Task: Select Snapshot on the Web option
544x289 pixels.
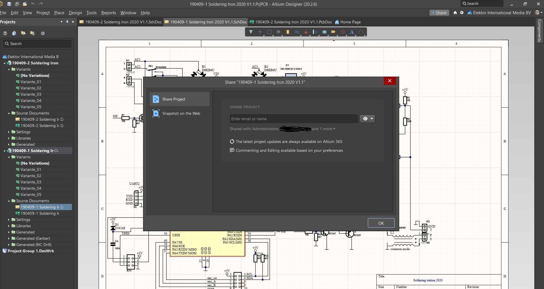Action: click(x=181, y=113)
